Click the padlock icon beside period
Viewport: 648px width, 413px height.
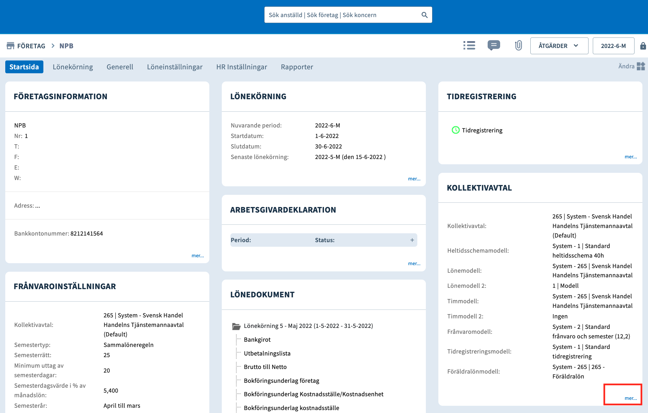643,46
